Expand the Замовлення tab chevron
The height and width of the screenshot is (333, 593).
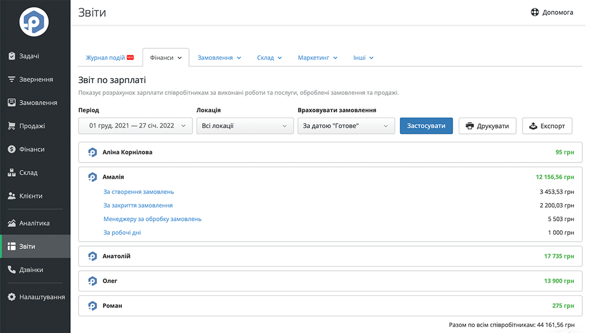[239, 58]
